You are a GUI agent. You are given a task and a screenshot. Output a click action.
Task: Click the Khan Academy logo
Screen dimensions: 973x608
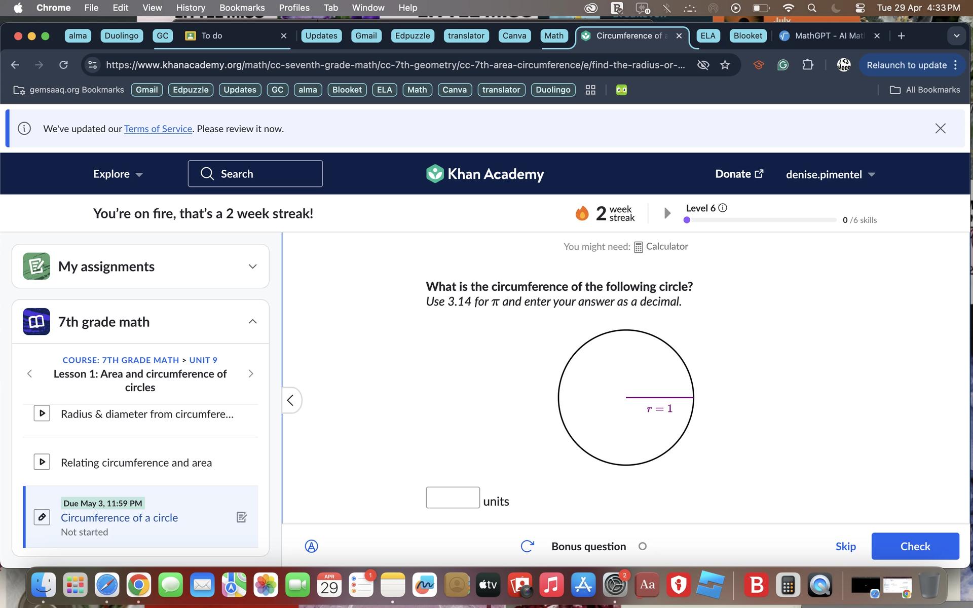tap(485, 174)
